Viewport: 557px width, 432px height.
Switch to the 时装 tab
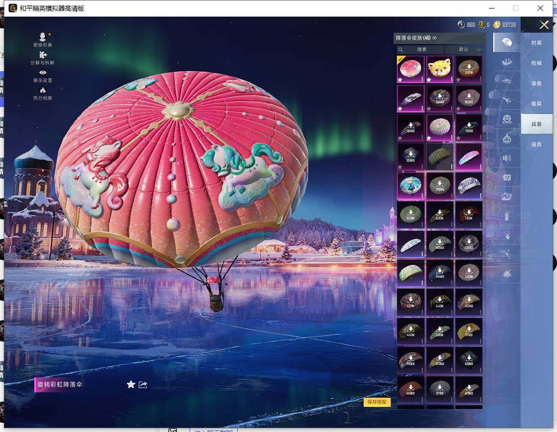[536, 42]
